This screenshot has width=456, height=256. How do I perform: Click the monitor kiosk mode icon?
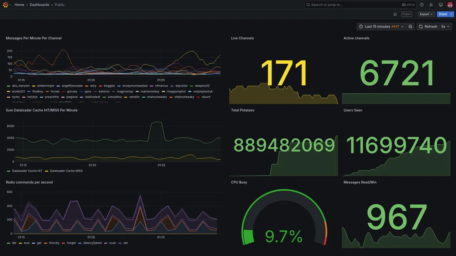tap(441, 5)
